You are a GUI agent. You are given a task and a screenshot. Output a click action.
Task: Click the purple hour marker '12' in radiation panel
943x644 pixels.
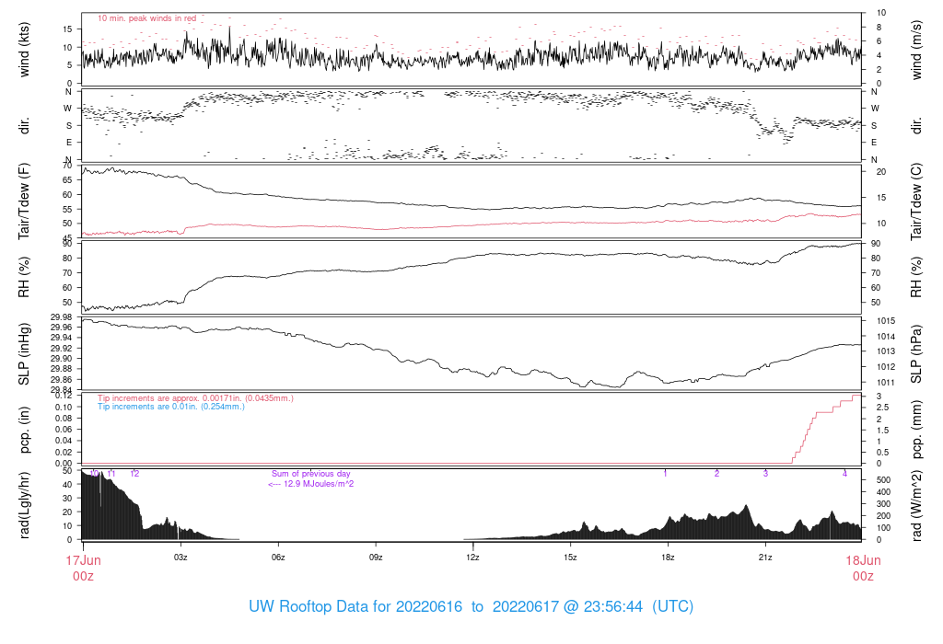click(x=134, y=474)
